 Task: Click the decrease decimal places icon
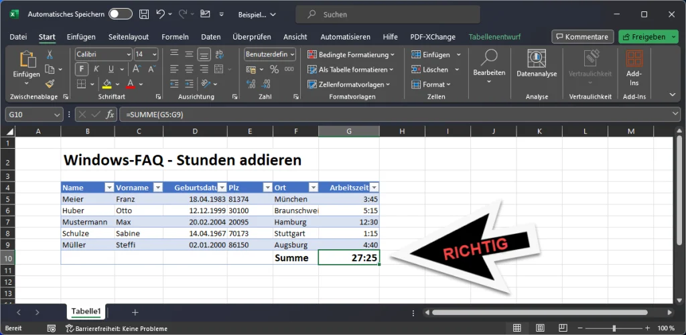coord(266,84)
